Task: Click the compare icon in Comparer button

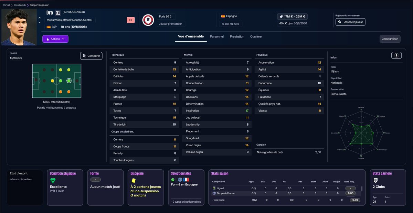Action: pyautogui.click(x=84, y=56)
